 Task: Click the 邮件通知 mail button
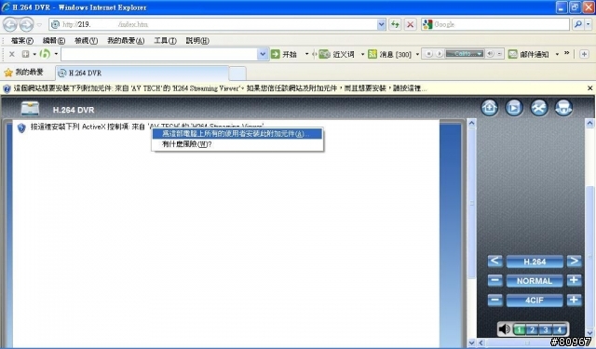(529, 54)
